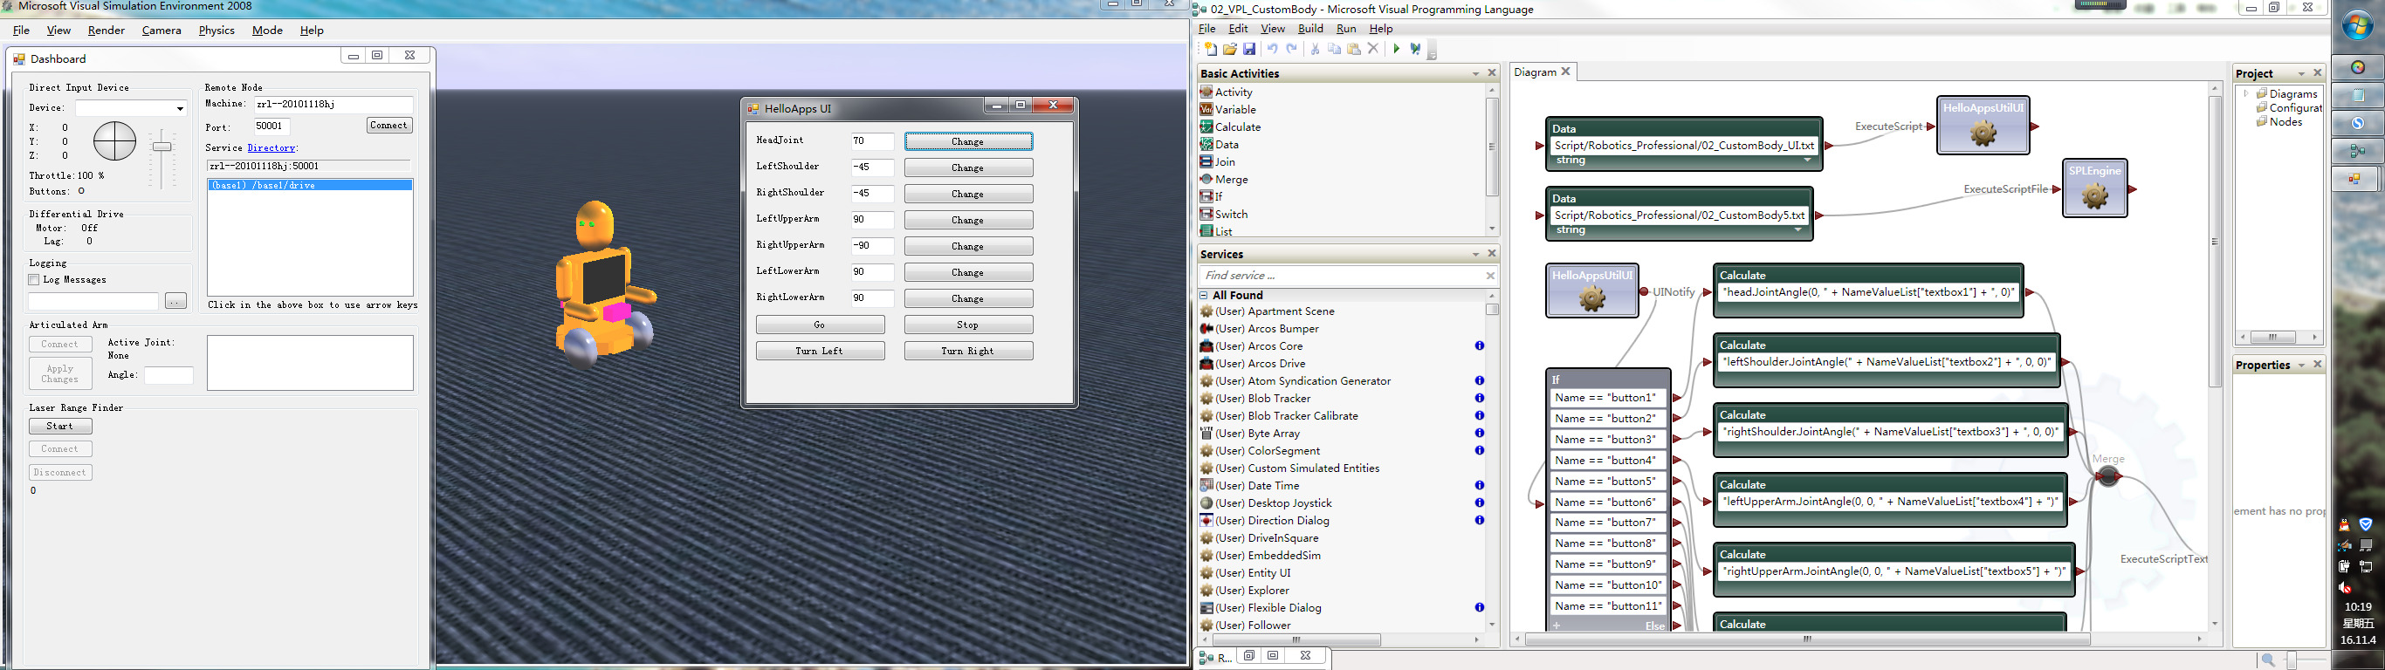Viewport: 2385px width, 670px height.
Task: Open the Project panel options arrow
Action: [x=2300, y=73]
